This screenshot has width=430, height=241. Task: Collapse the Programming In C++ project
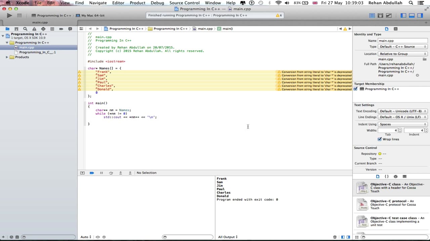click(x=3, y=36)
